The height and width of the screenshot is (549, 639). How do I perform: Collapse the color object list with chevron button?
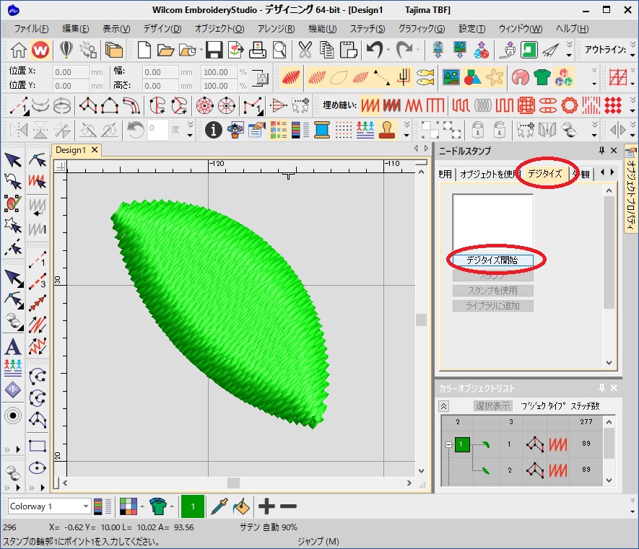click(x=444, y=406)
